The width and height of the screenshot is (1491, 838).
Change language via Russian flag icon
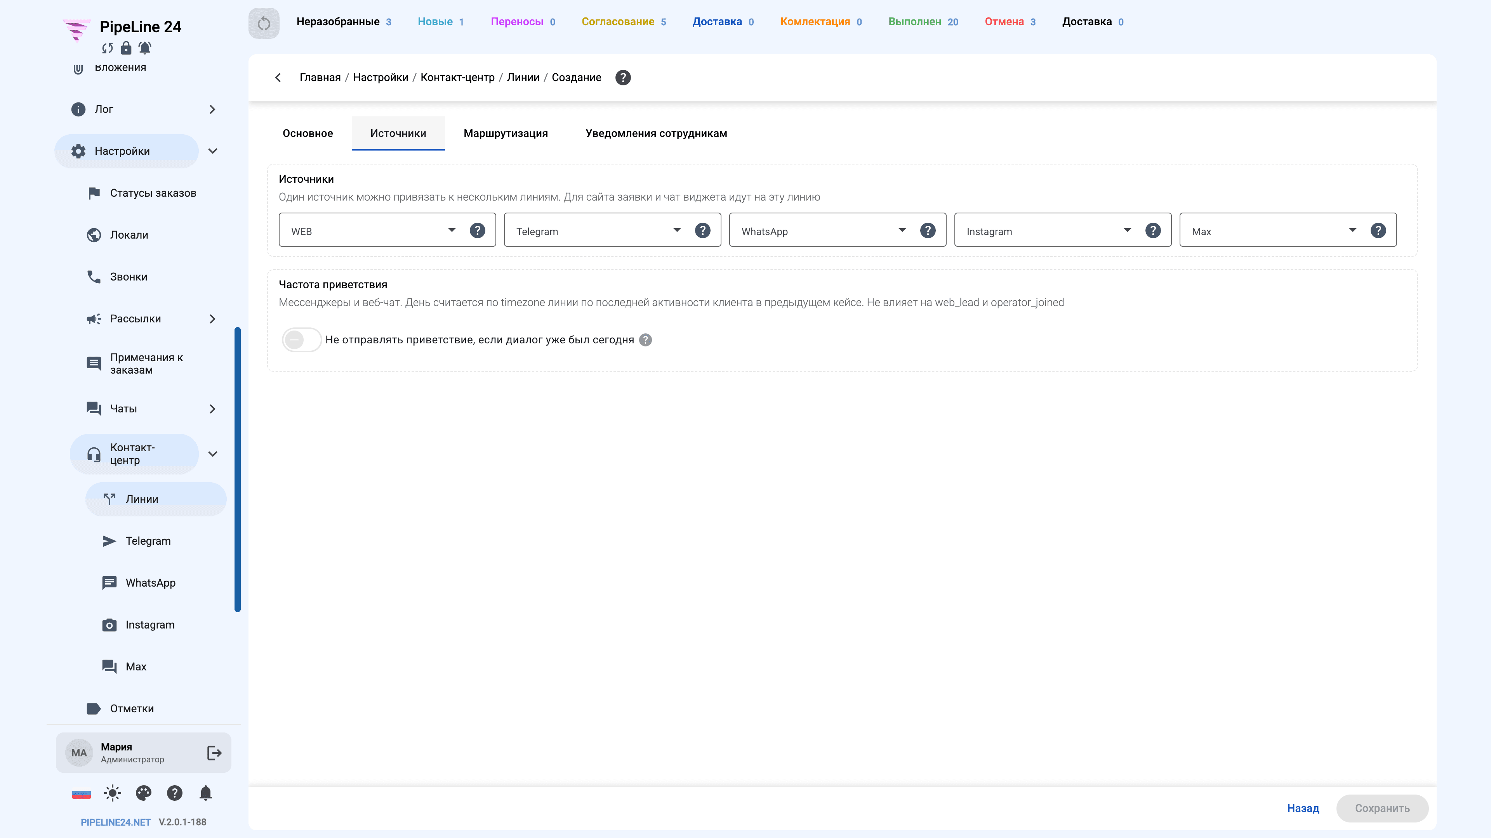[81, 793]
